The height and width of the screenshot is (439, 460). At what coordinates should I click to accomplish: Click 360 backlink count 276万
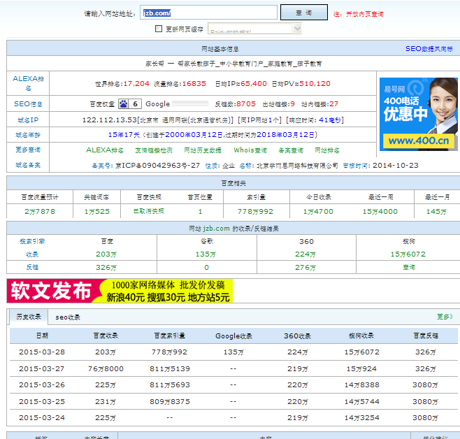pos(306,268)
